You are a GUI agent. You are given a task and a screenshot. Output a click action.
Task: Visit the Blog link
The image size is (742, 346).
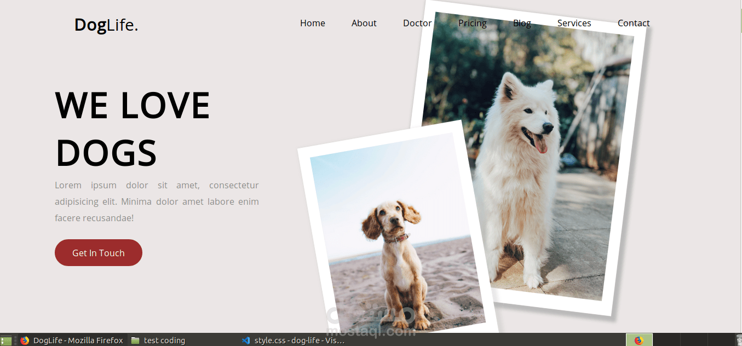click(522, 23)
